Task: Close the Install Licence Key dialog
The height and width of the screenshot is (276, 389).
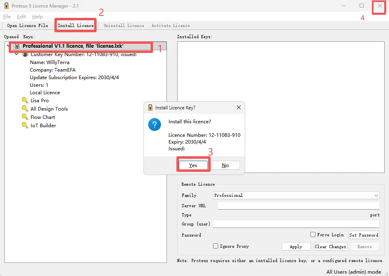Action: (239, 107)
